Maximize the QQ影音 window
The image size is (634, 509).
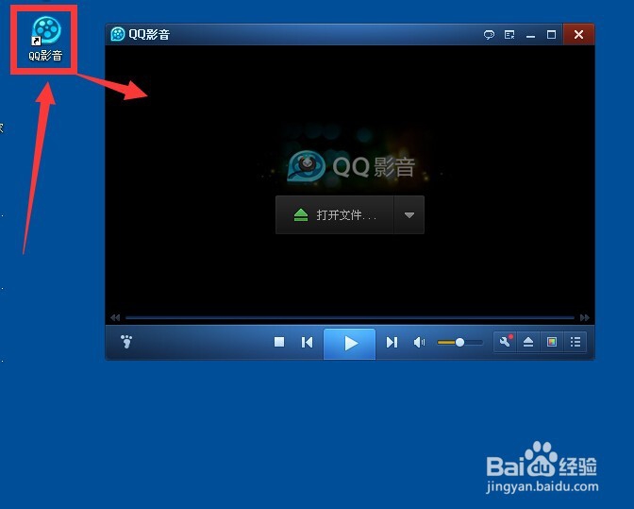point(551,35)
